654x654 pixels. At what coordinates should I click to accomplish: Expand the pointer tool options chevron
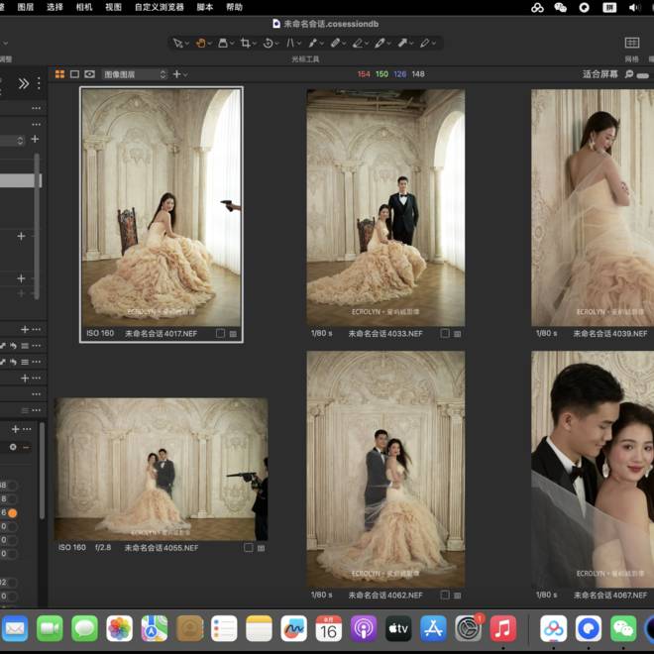pos(187,44)
